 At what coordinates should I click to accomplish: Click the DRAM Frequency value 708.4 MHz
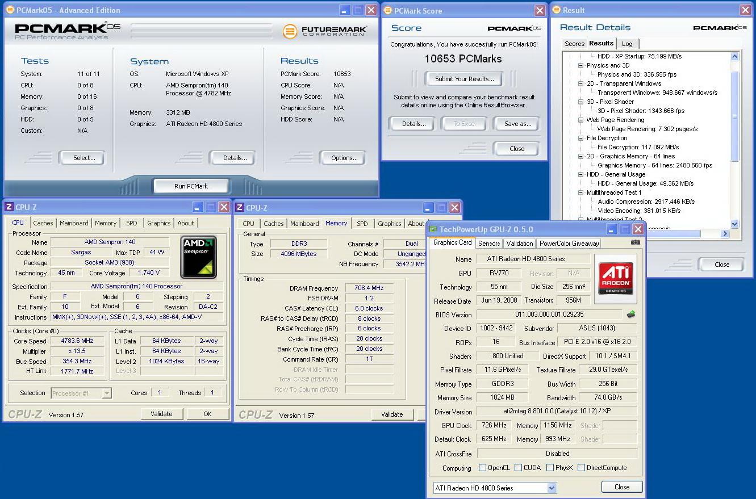(x=369, y=288)
